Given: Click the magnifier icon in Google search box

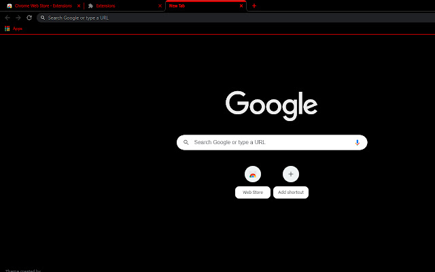Looking at the screenshot, I should [186, 142].
